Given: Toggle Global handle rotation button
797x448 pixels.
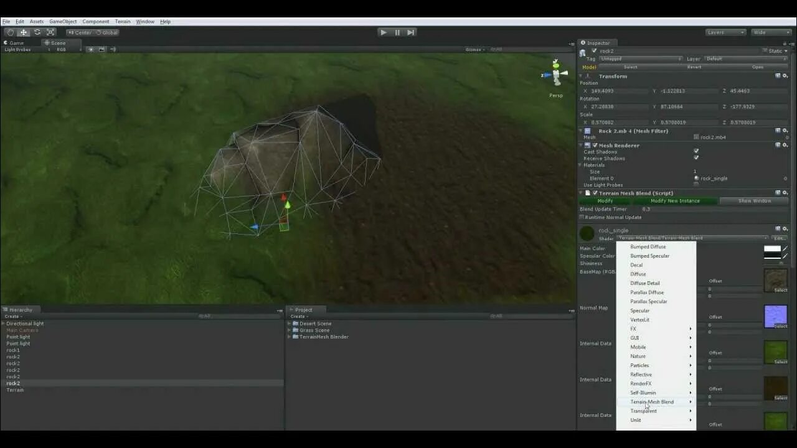Looking at the screenshot, I should point(106,32).
